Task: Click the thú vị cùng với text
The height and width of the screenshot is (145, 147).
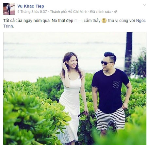Action: coord(122,21)
